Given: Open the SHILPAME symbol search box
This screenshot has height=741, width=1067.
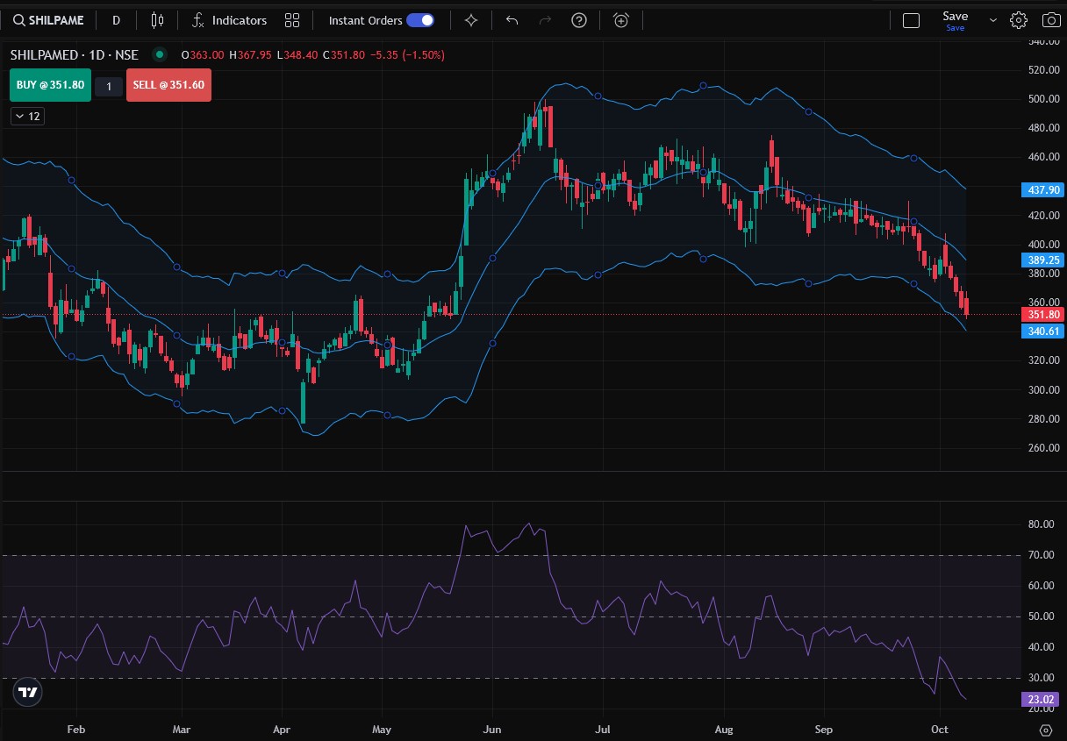Looking at the screenshot, I should point(50,20).
